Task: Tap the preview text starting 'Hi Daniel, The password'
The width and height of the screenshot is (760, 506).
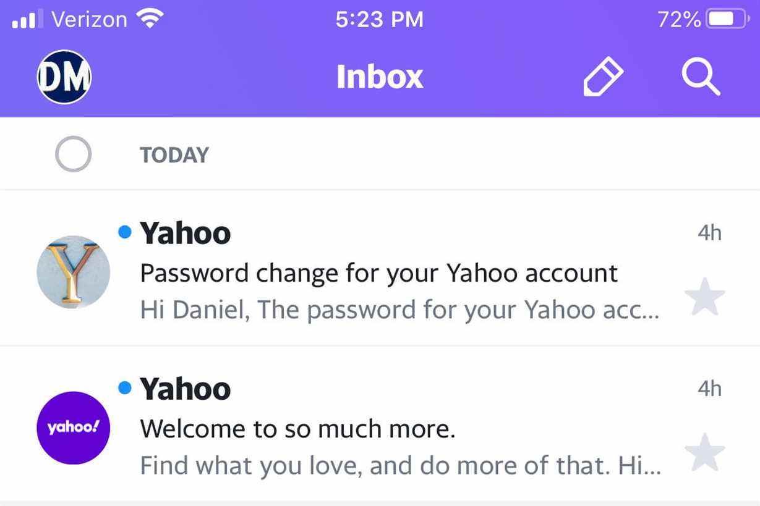Action: pos(400,310)
